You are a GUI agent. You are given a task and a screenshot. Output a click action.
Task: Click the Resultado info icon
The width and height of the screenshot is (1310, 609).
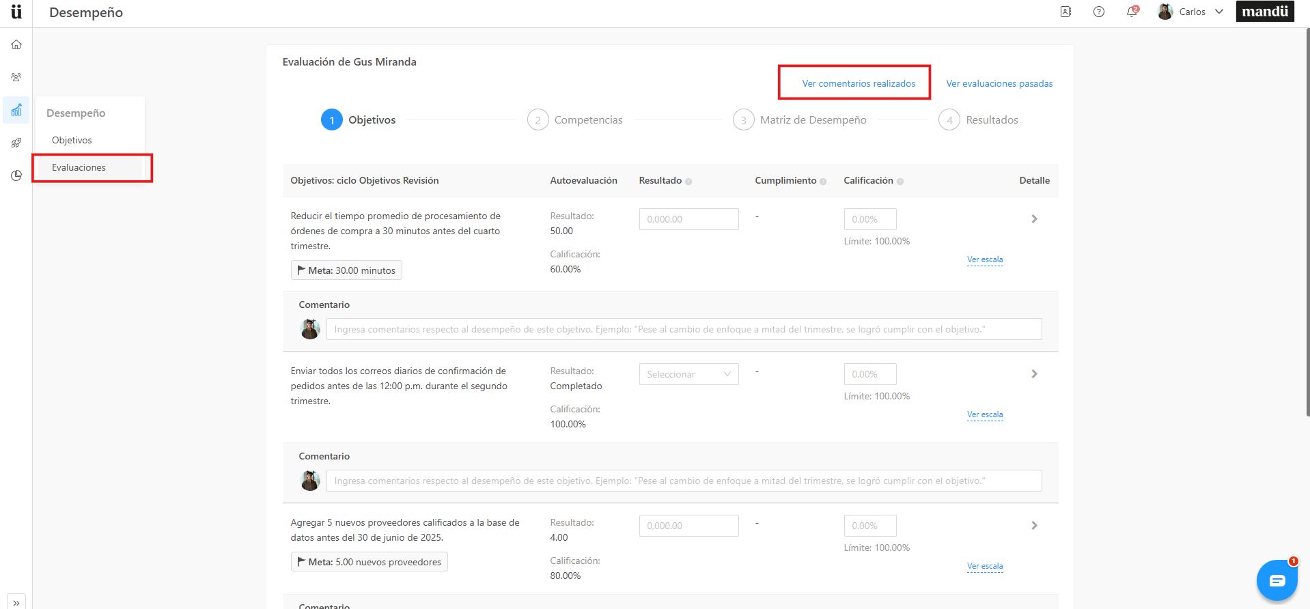(688, 182)
